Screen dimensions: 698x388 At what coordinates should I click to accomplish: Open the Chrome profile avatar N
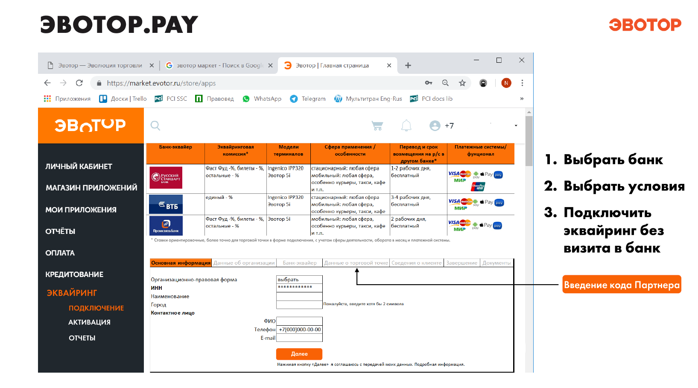[506, 83]
